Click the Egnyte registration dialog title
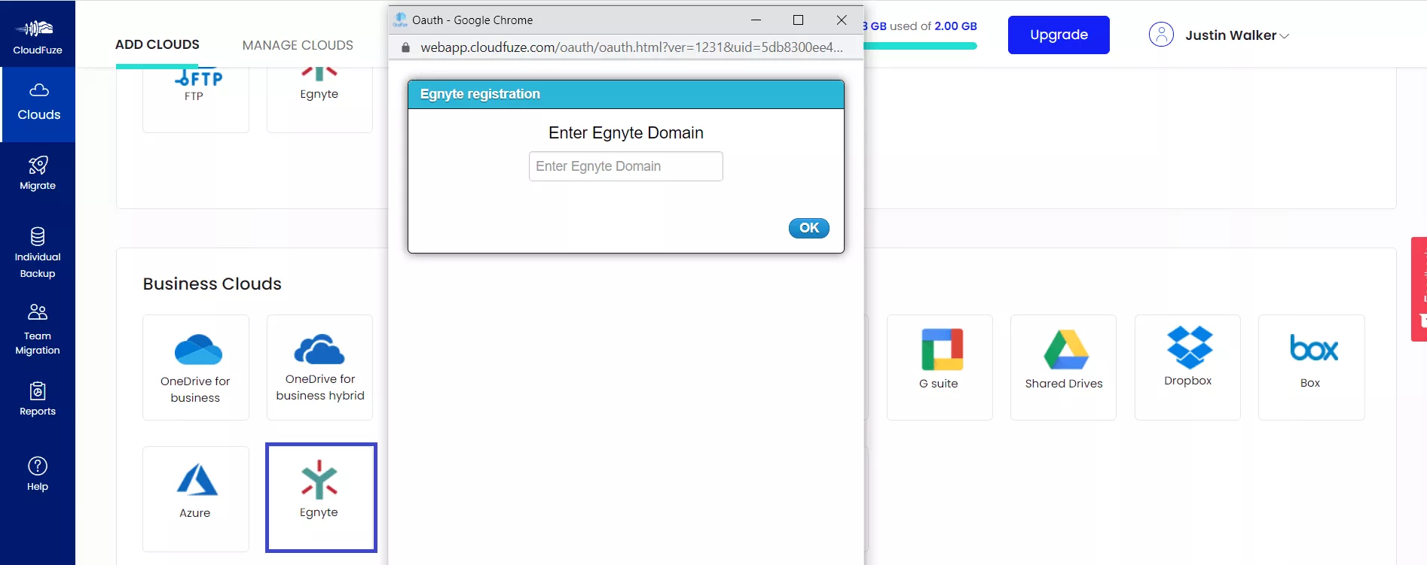Screen dimensions: 1427x565 [480, 94]
